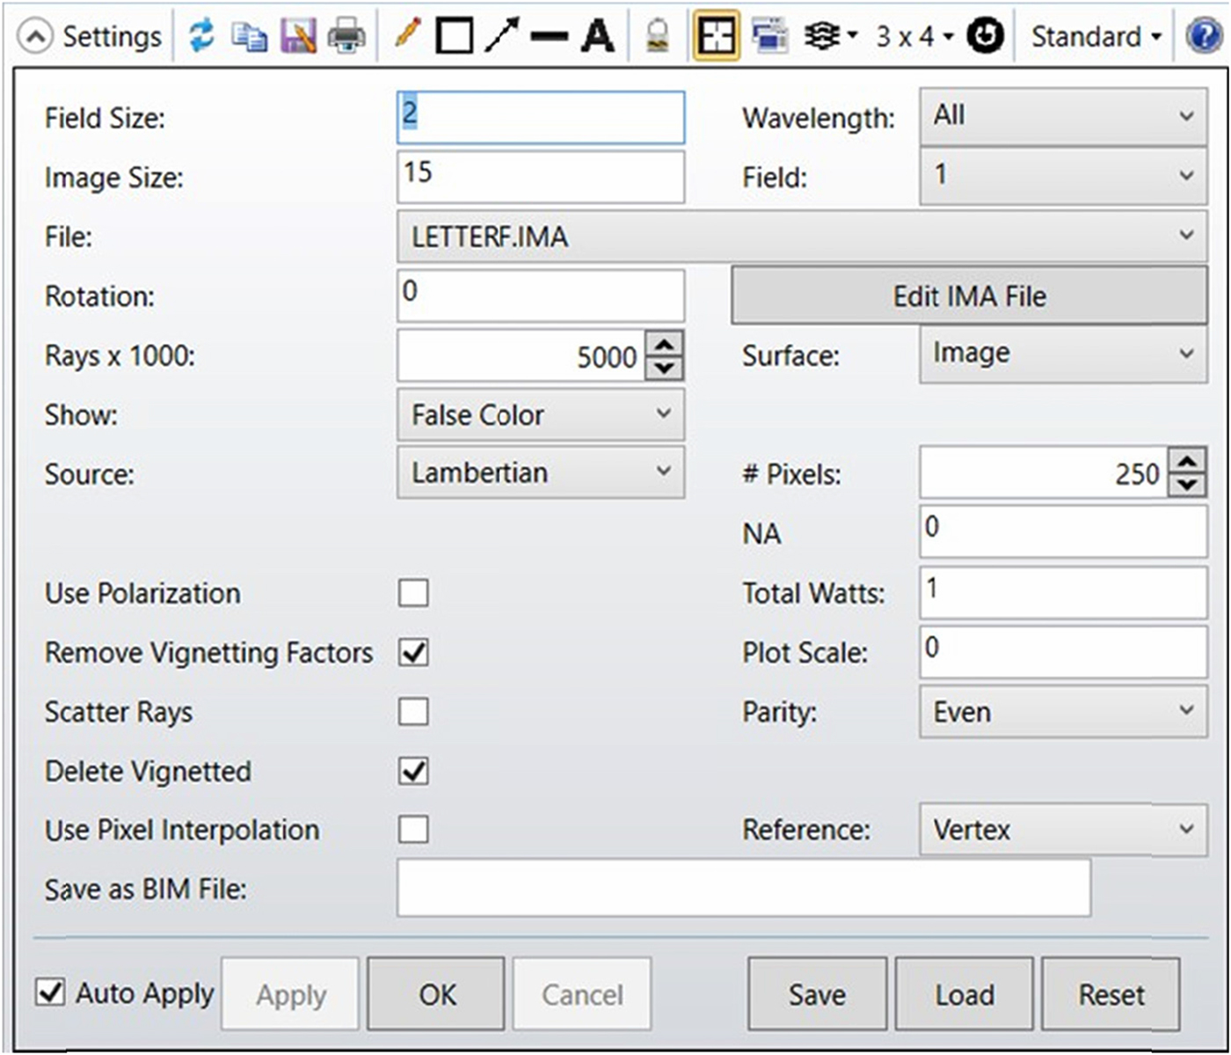Click the copy window icon
Image resolution: width=1231 pixels, height=1055 pixels.
[249, 36]
